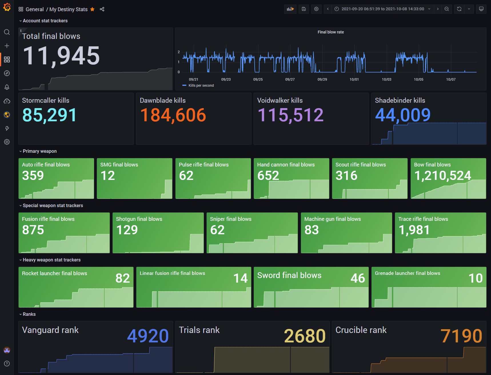Click the Linear fusion rifle final blows title
The width and height of the screenshot is (491, 375).
(172, 273)
